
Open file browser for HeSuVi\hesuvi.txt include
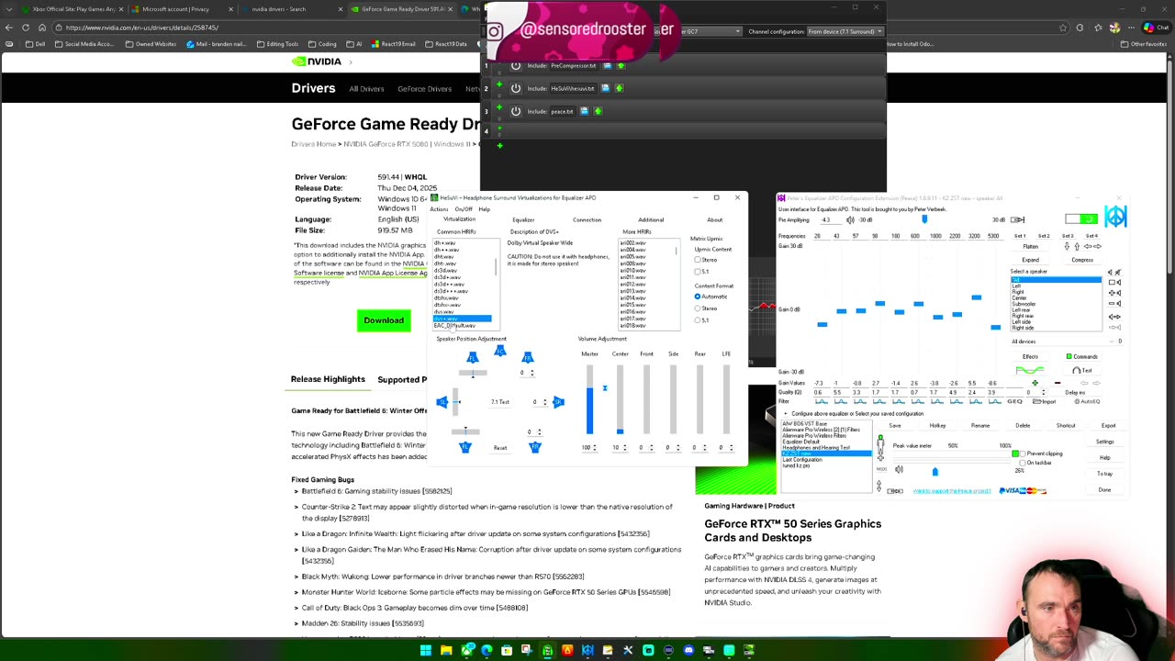(605, 88)
